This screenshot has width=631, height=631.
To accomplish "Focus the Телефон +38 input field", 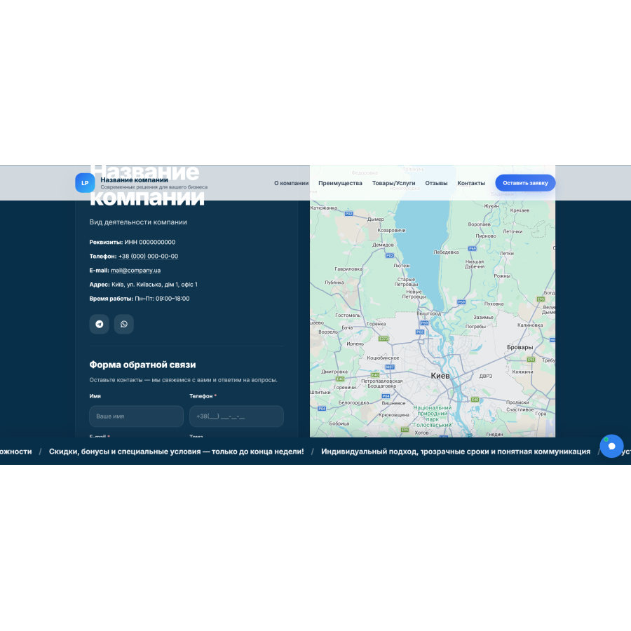I will coord(237,416).
